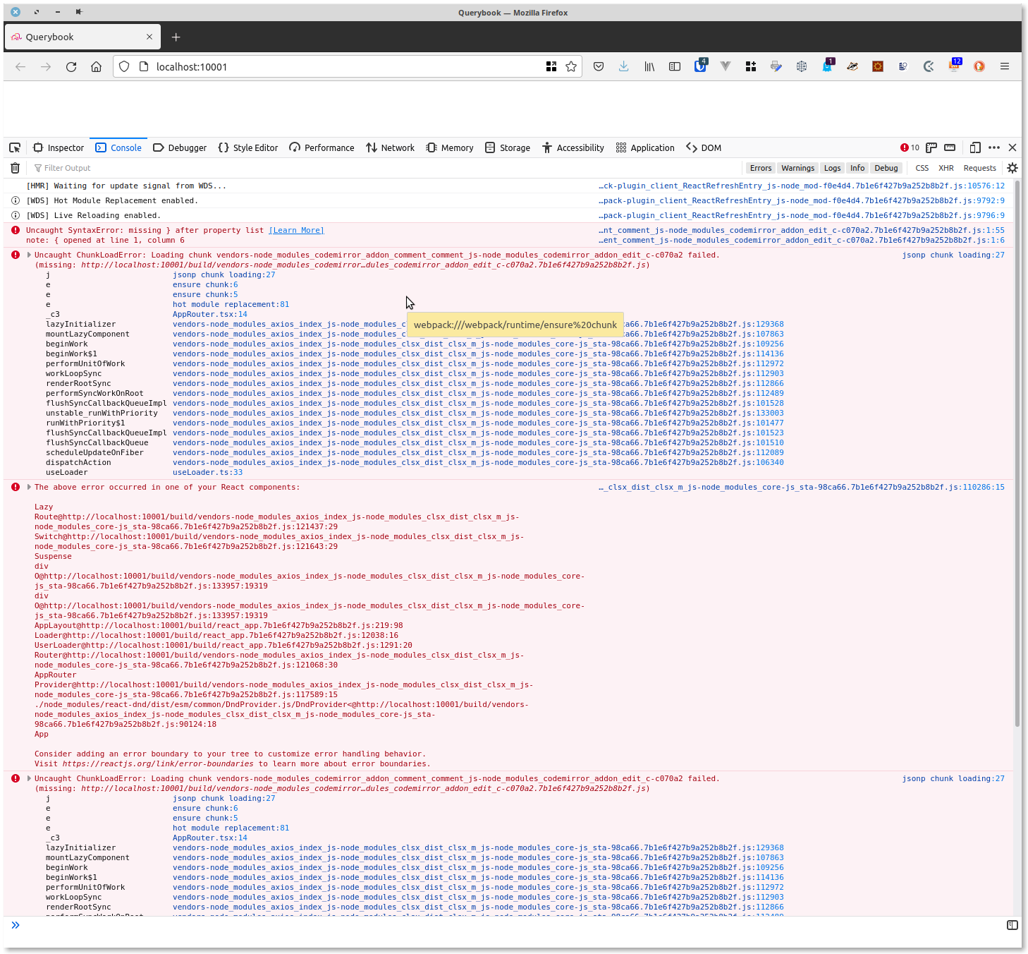The height and width of the screenshot is (954, 1028).
Task: Open Application panel
Action: click(645, 147)
